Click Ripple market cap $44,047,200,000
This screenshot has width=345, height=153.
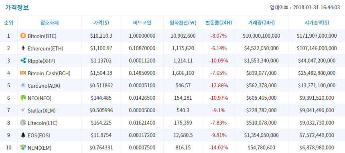tap(317, 60)
